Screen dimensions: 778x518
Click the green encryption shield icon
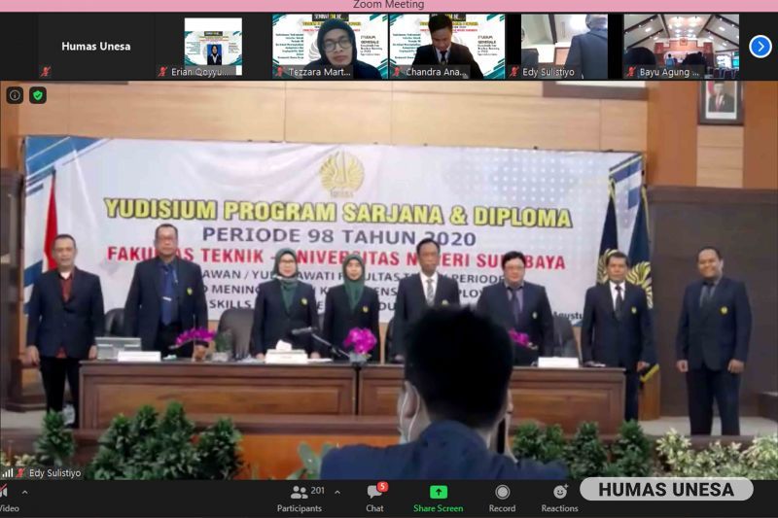[38, 95]
